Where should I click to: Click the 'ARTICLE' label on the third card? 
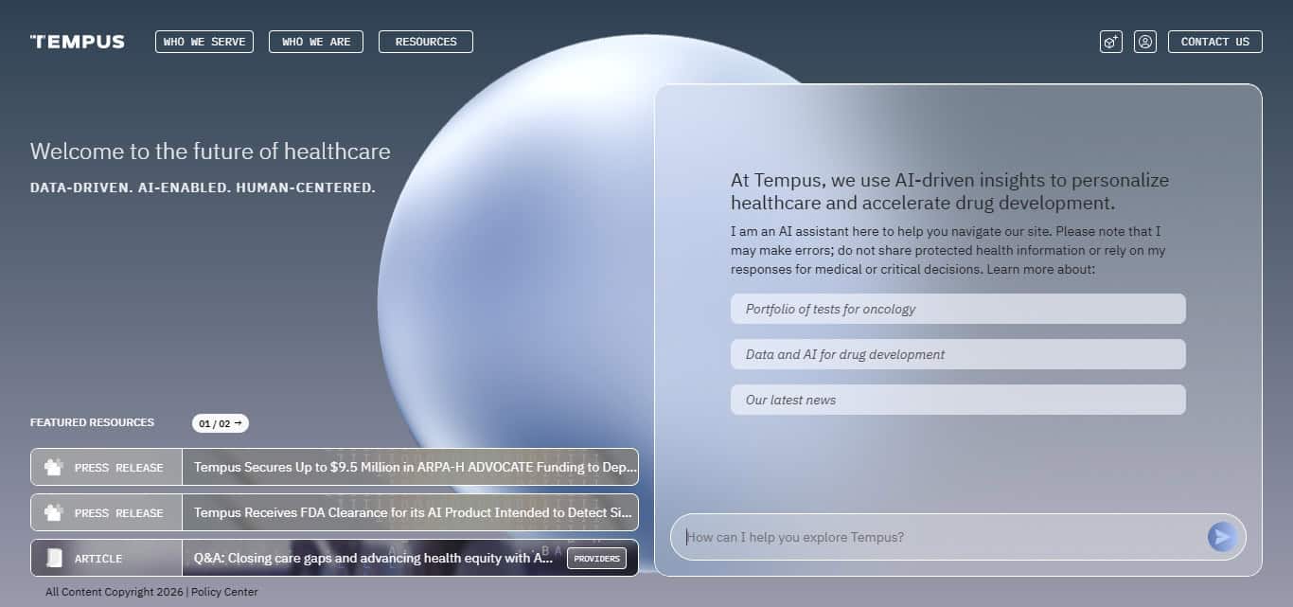point(98,559)
